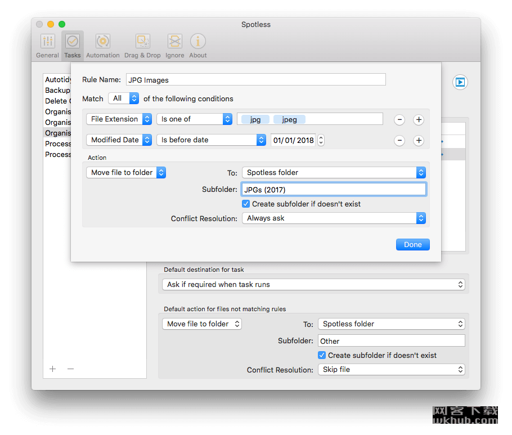
Task: Click the Subfolder field 'JPGs (2017)'
Action: (x=334, y=190)
